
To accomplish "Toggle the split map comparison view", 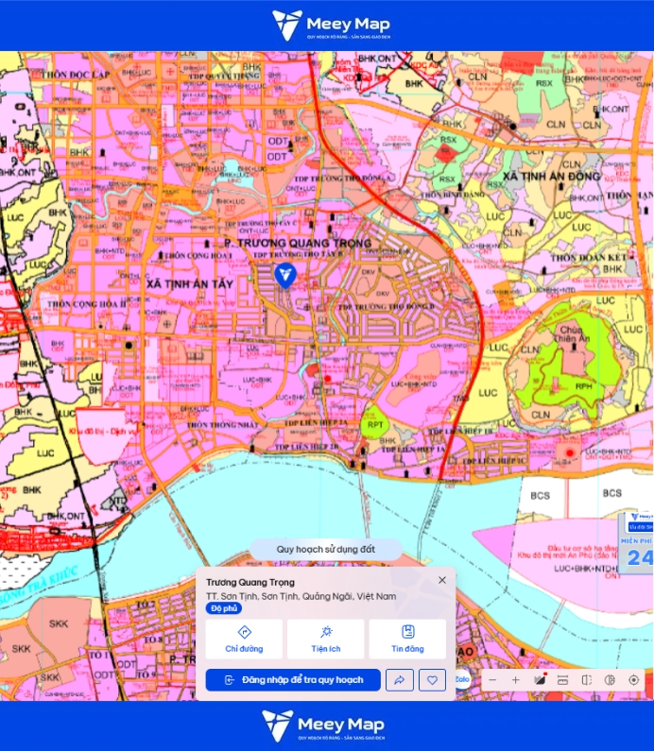I will point(587,680).
